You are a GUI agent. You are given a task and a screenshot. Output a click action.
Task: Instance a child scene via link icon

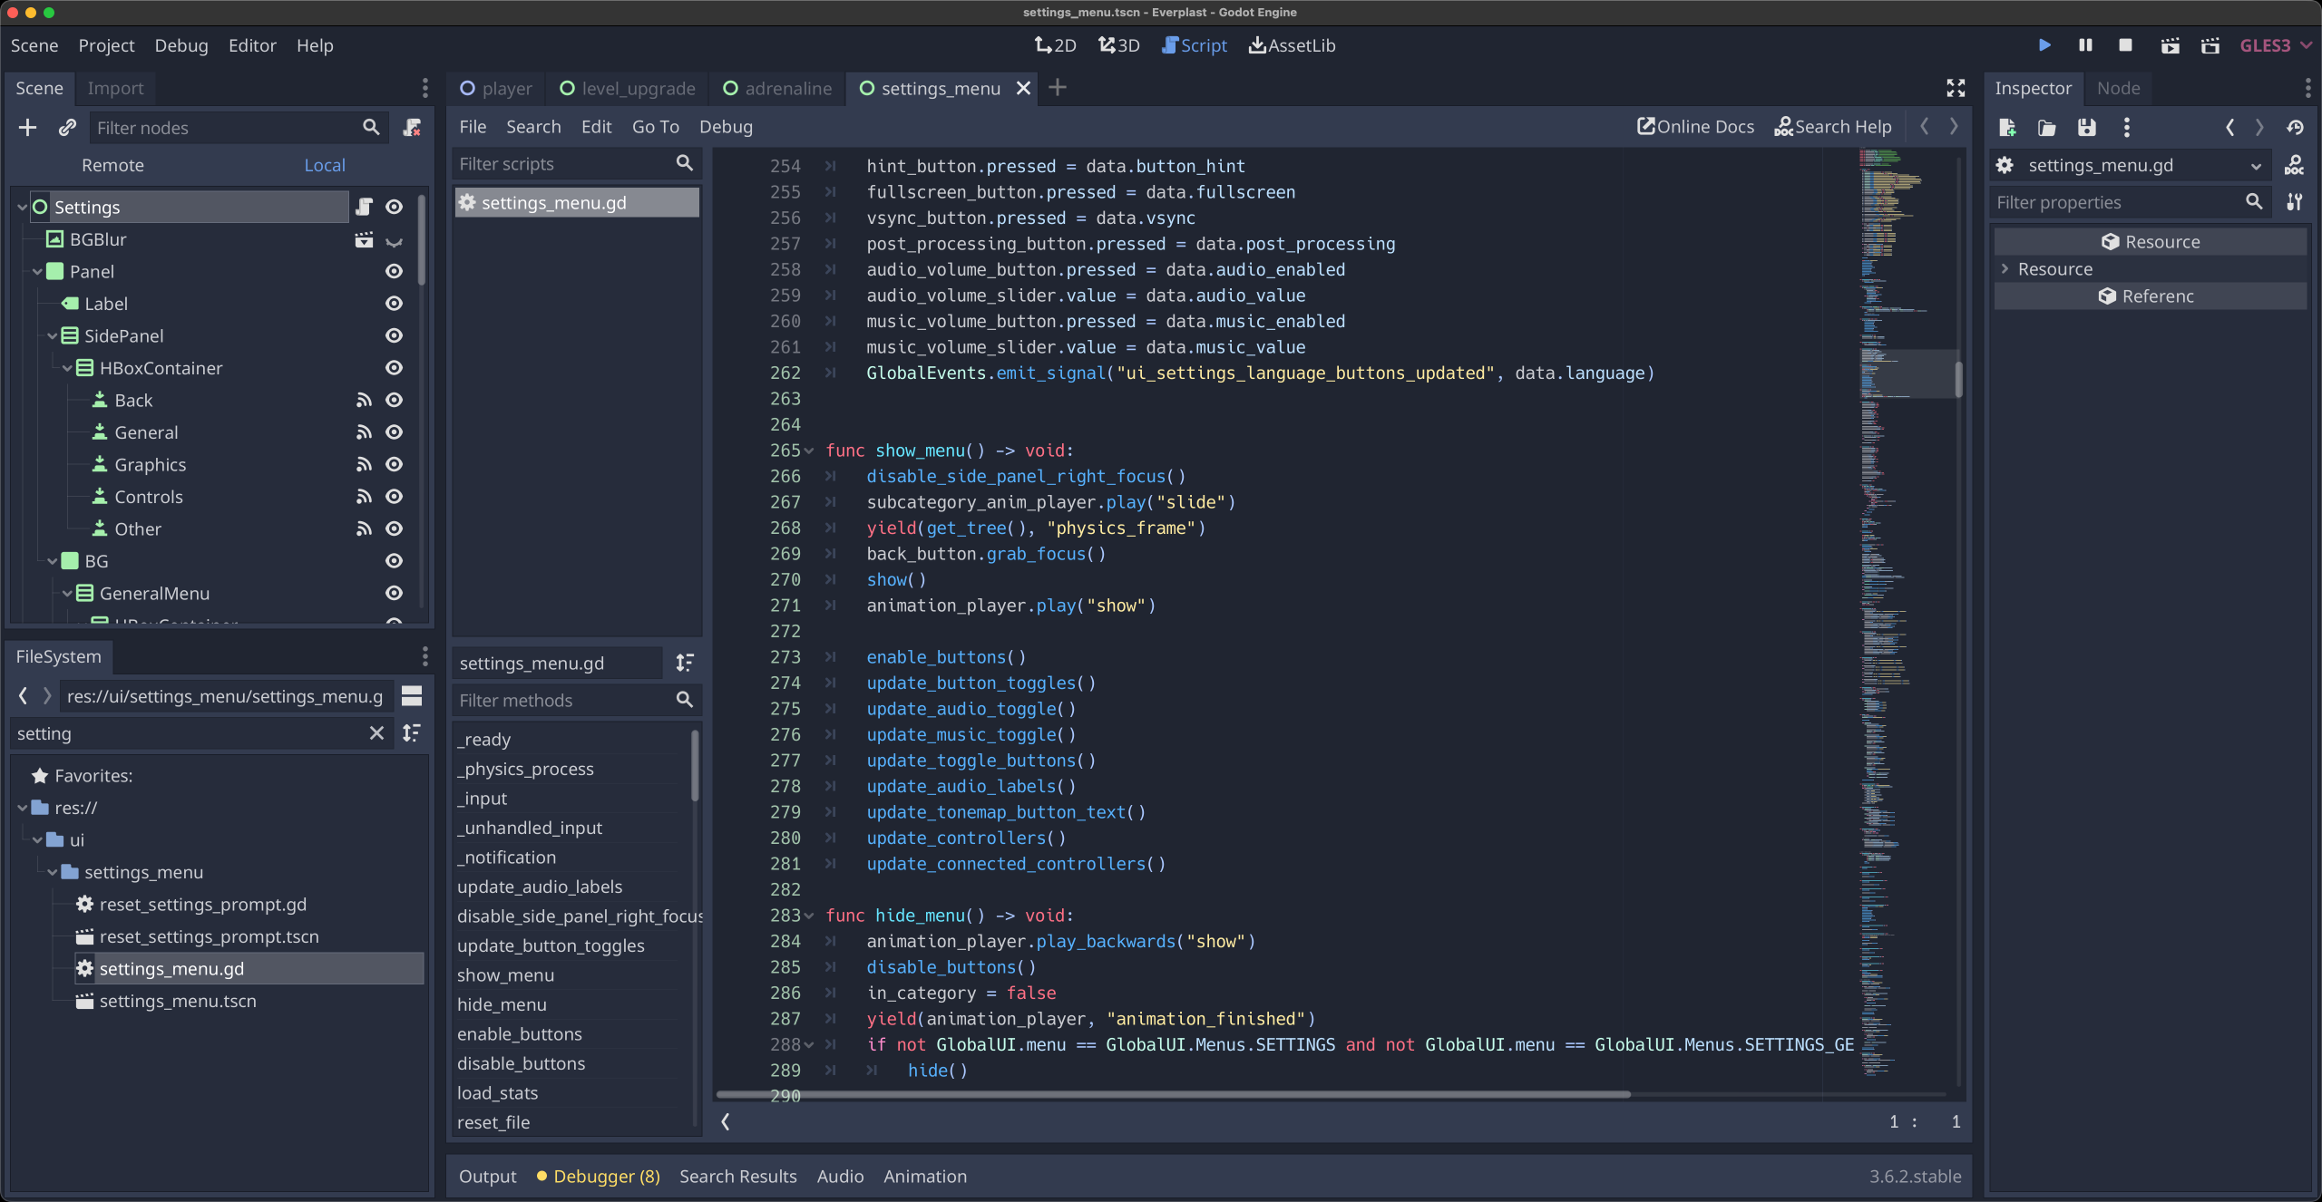click(x=67, y=128)
